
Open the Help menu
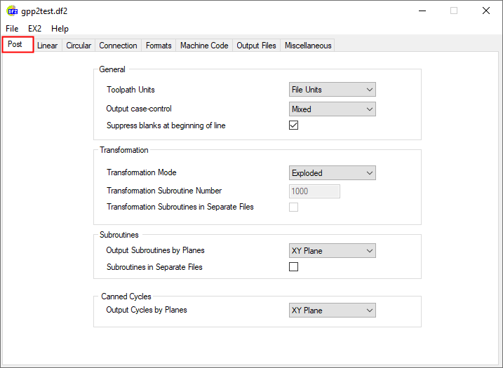[x=60, y=29]
